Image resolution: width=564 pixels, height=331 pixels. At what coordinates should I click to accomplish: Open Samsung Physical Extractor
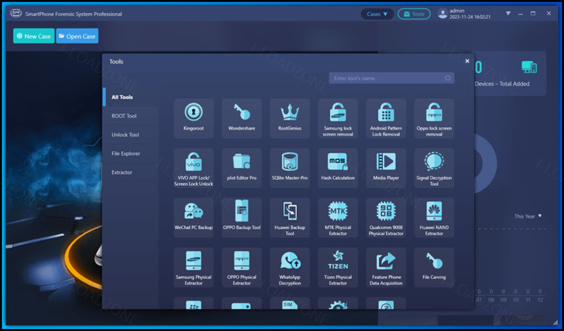click(x=193, y=267)
